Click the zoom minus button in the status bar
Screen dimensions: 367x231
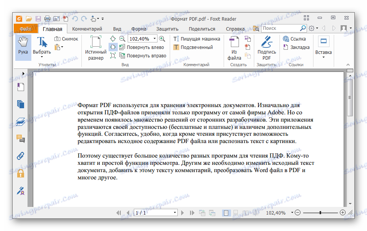point(297,213)
